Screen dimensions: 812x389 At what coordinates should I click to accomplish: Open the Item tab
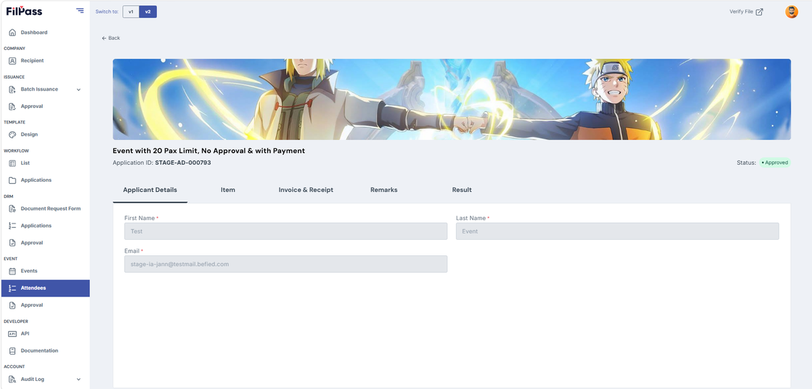point(228,190)
